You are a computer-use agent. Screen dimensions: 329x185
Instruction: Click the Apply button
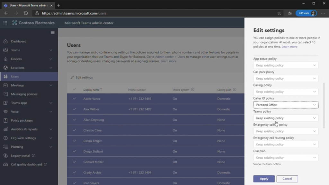[264, 179]
